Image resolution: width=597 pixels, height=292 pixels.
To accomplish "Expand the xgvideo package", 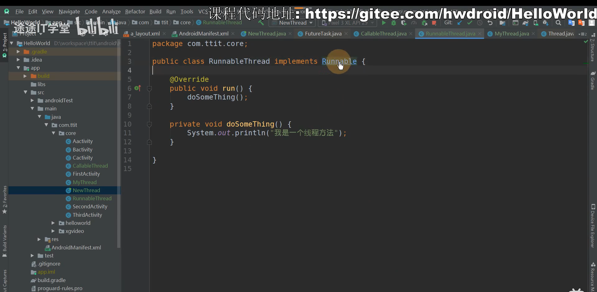I will click(54, 231).
